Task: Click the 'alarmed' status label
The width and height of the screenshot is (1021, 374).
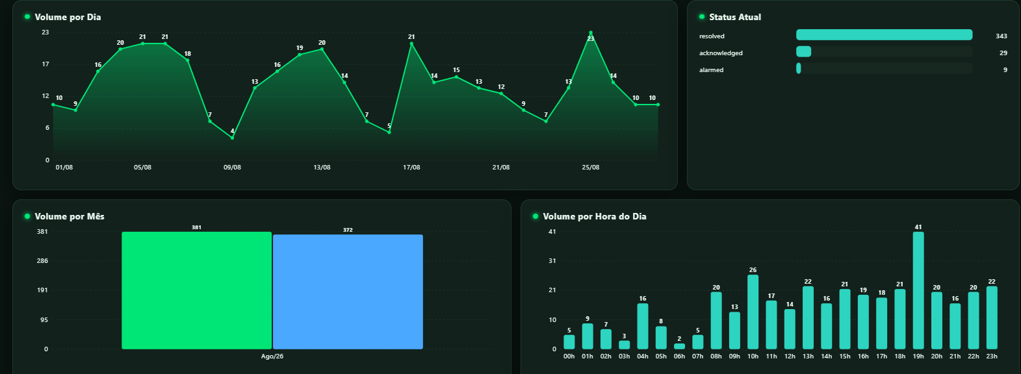Action: (x=711, y=70)
